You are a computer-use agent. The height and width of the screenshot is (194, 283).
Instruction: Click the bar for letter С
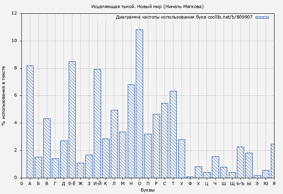[x=165, y=140]
